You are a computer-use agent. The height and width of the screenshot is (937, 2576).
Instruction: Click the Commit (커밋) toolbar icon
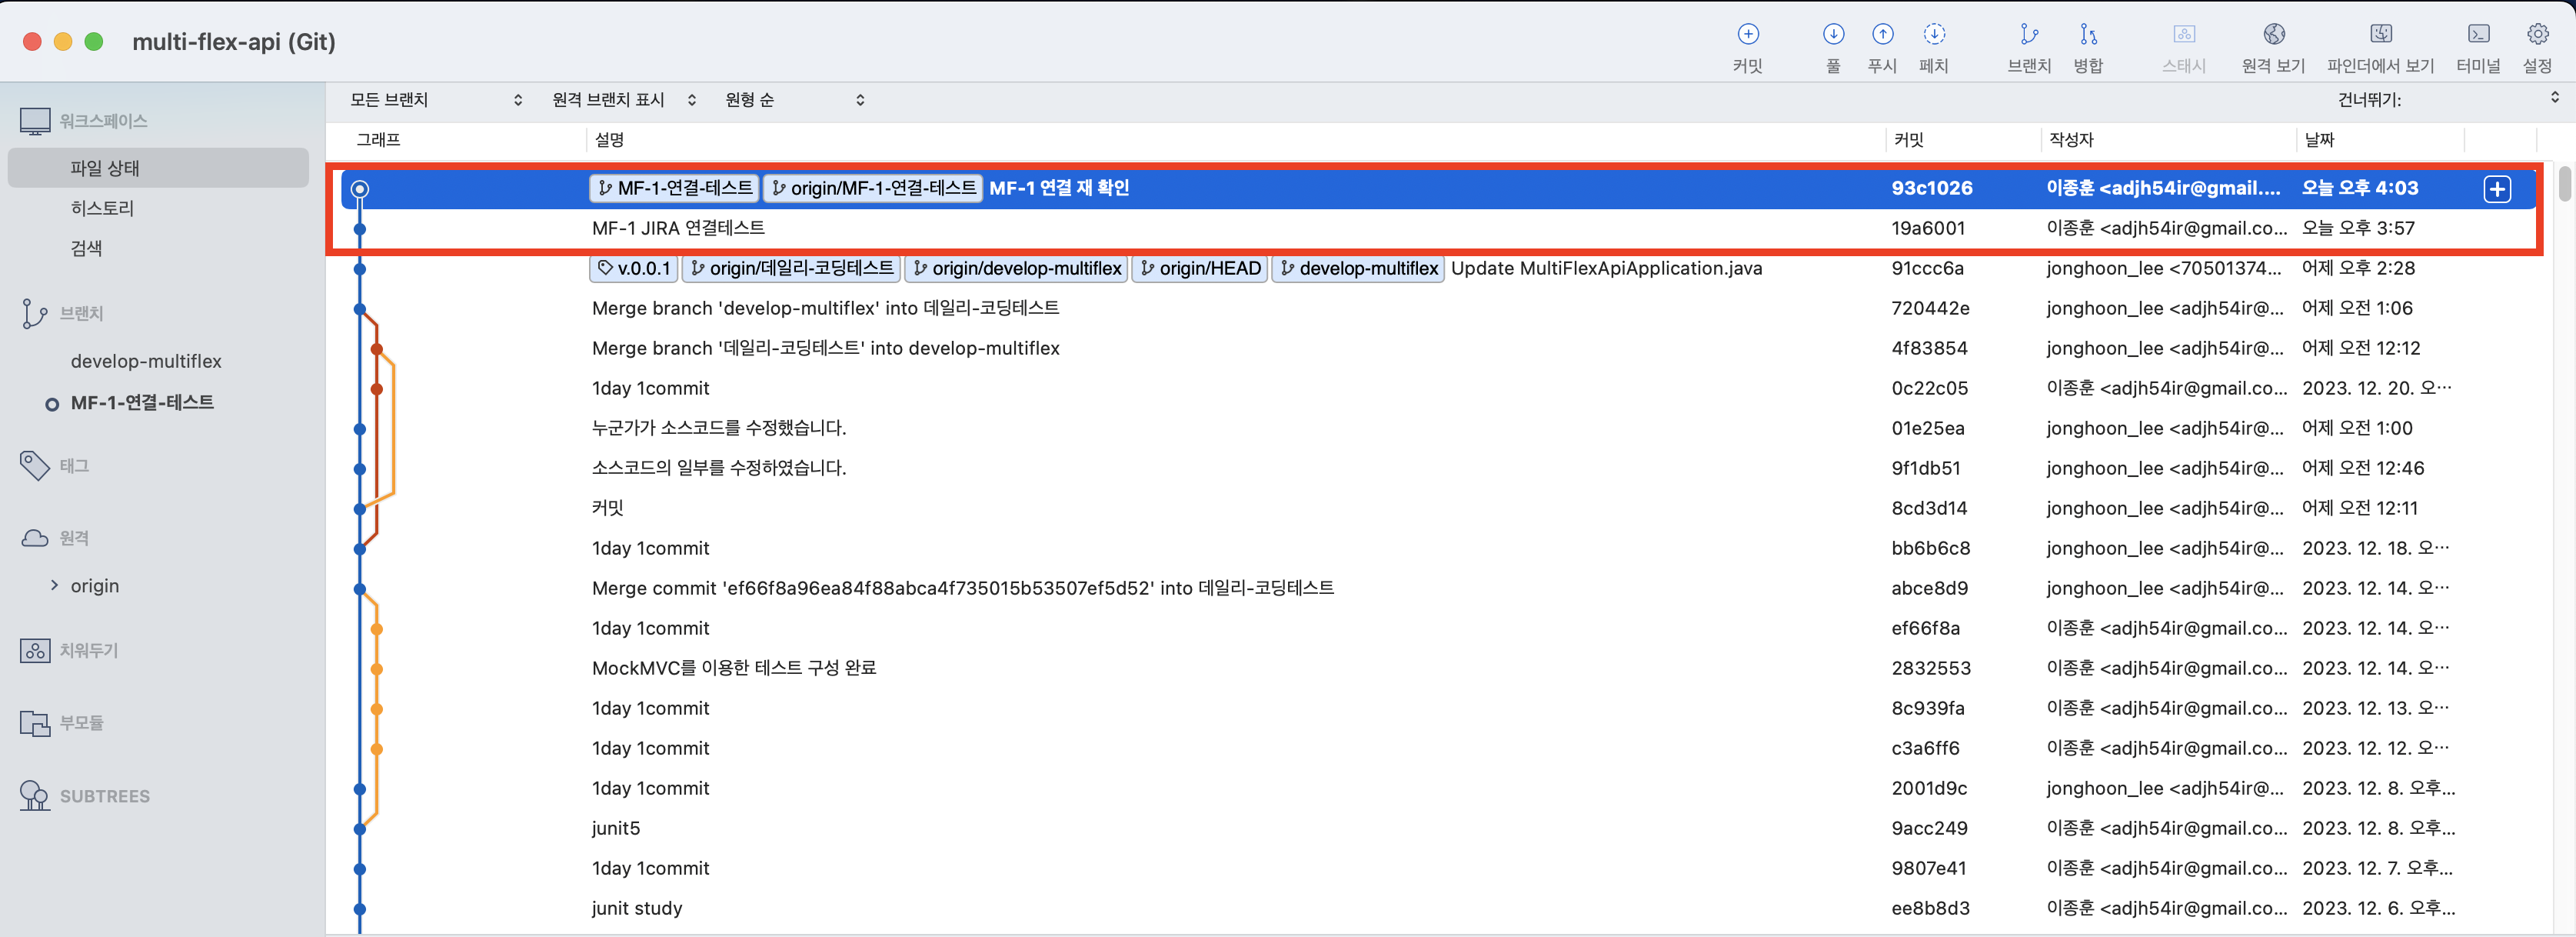point(1747,35)
